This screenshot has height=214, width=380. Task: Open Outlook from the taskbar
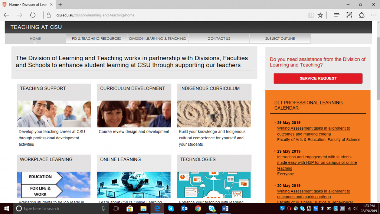point(184,208)
